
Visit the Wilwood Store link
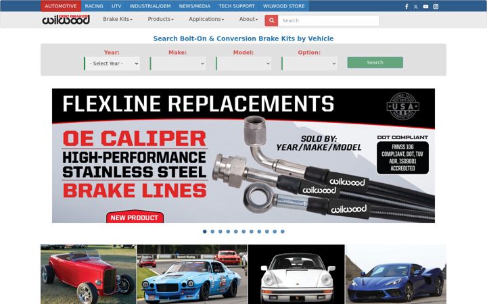pos(284,6)
